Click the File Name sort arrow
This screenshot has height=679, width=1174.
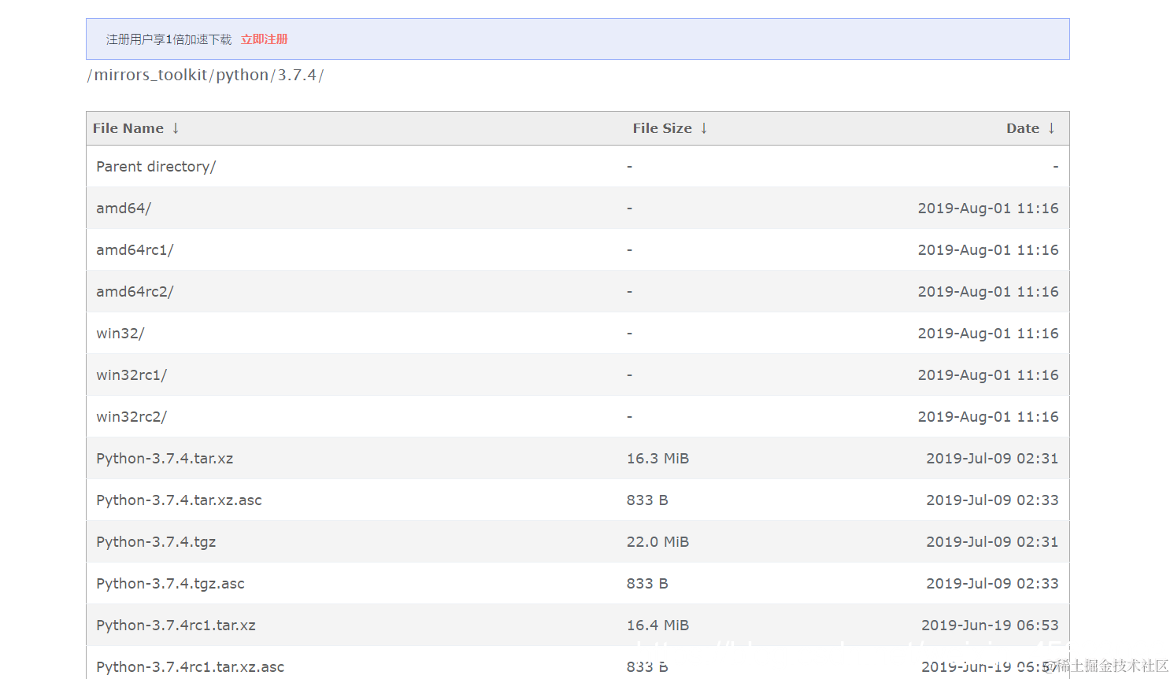(176, 128)
